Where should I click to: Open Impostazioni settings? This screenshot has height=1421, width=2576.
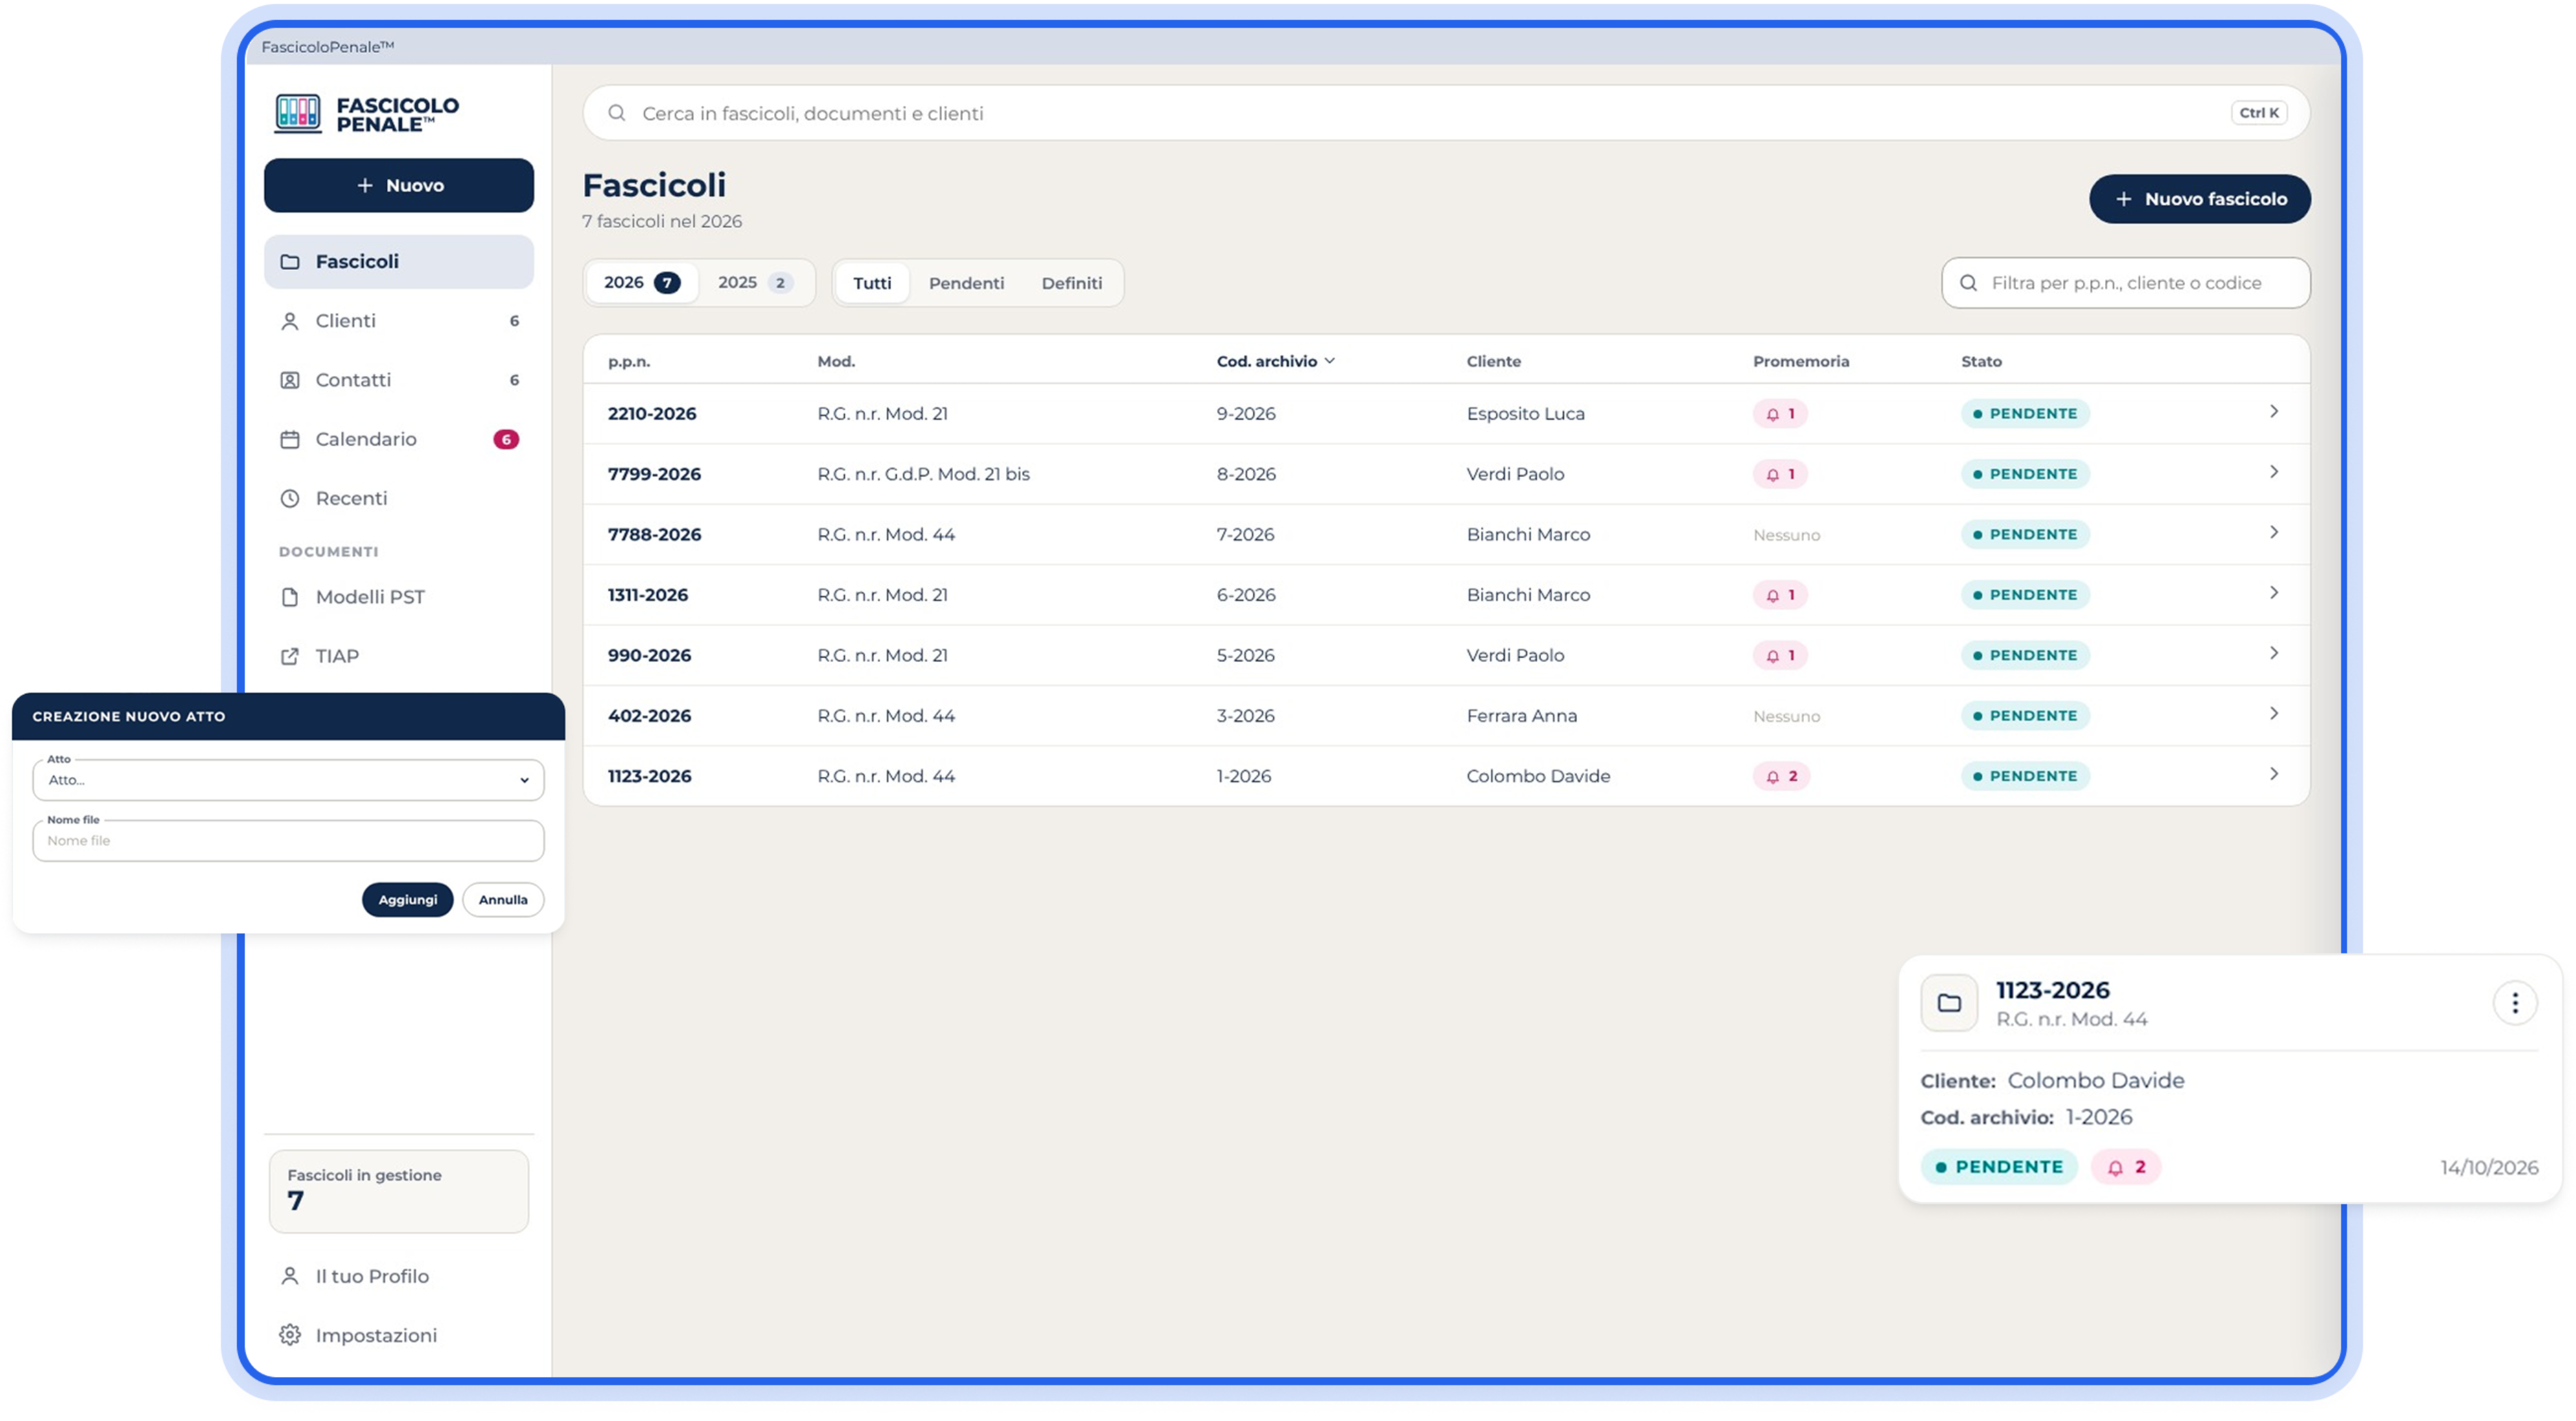tap(399, 1335)
